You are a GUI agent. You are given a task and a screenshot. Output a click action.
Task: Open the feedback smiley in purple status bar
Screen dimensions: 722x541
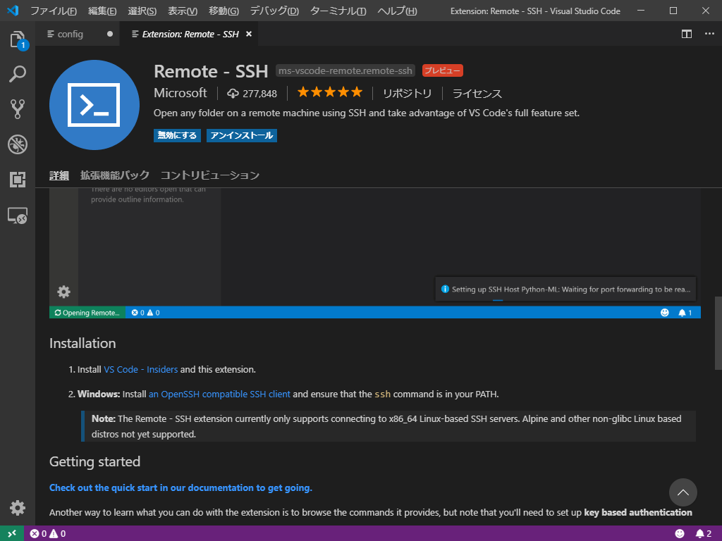point(680,534)
